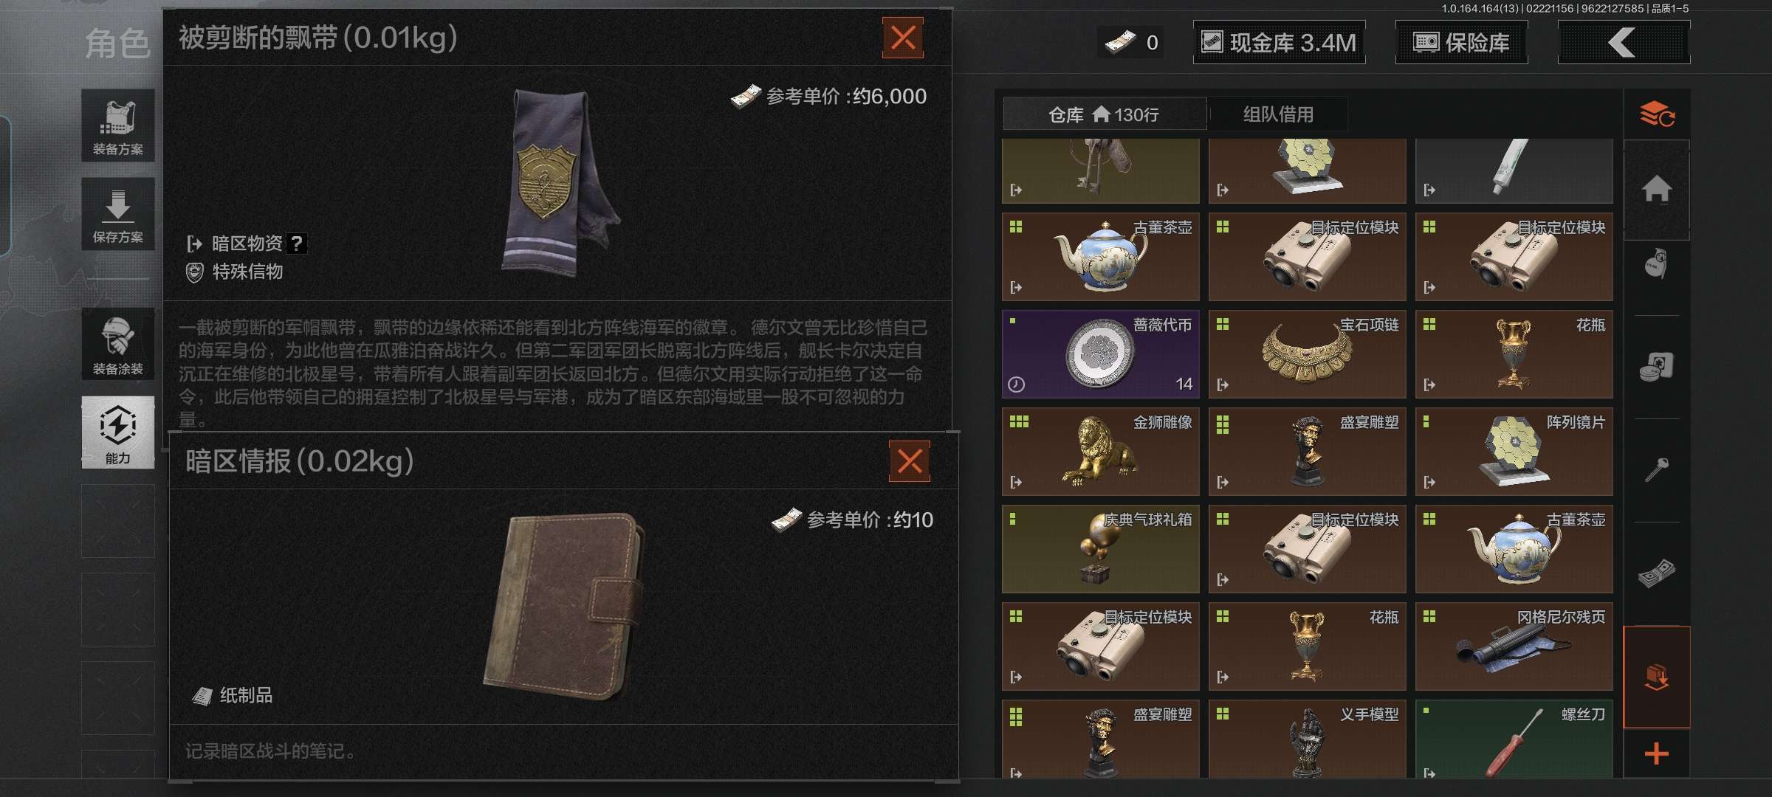Switch to 组队借用 tab
This screenshot has height=797, width=1772.
(x=1278, y=114)
